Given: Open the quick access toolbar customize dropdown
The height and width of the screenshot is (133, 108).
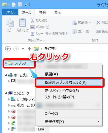Looking at the screenshot, I should (25, 5).
